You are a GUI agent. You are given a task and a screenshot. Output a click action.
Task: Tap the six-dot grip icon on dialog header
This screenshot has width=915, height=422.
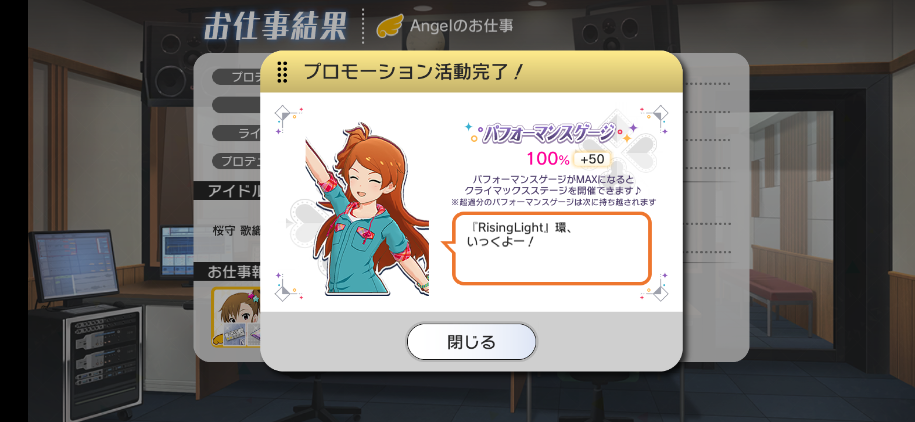[x=282, y=72]
